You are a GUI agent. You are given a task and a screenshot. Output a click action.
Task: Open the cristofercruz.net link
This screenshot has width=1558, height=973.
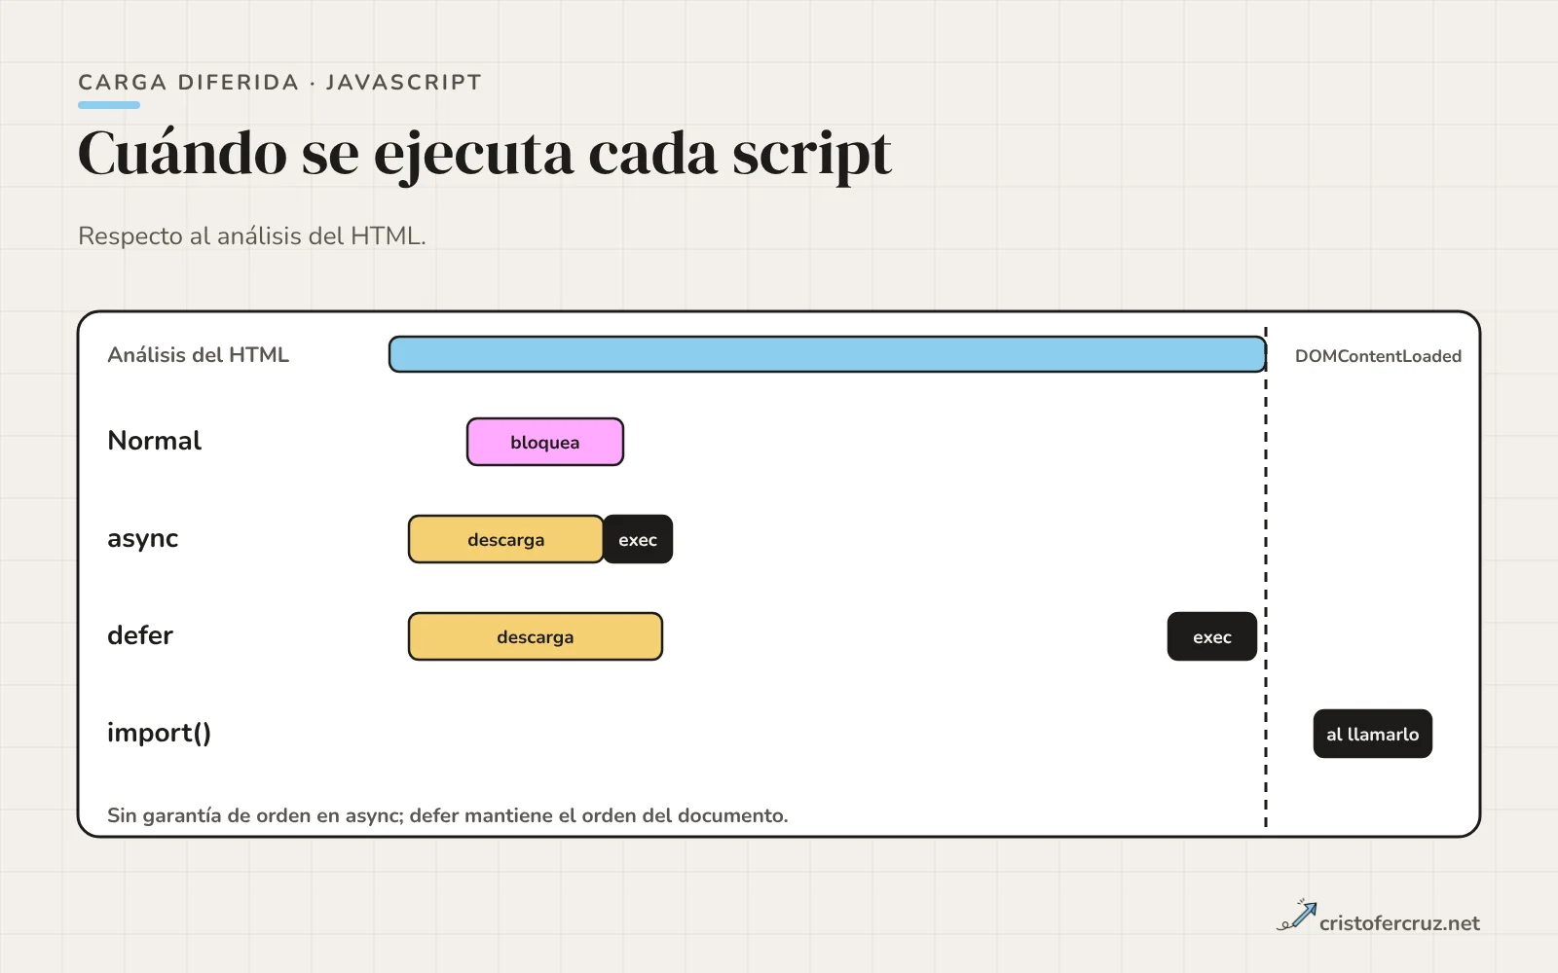coord(1399,923)
